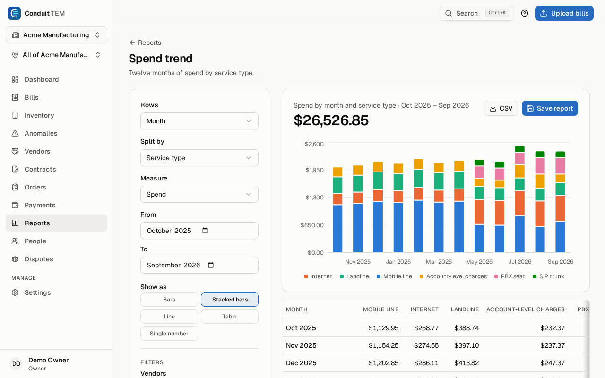Click the Payments wallet icon
Image resolution: width=605 pixels, height=378 pixels.
(15, 205)
